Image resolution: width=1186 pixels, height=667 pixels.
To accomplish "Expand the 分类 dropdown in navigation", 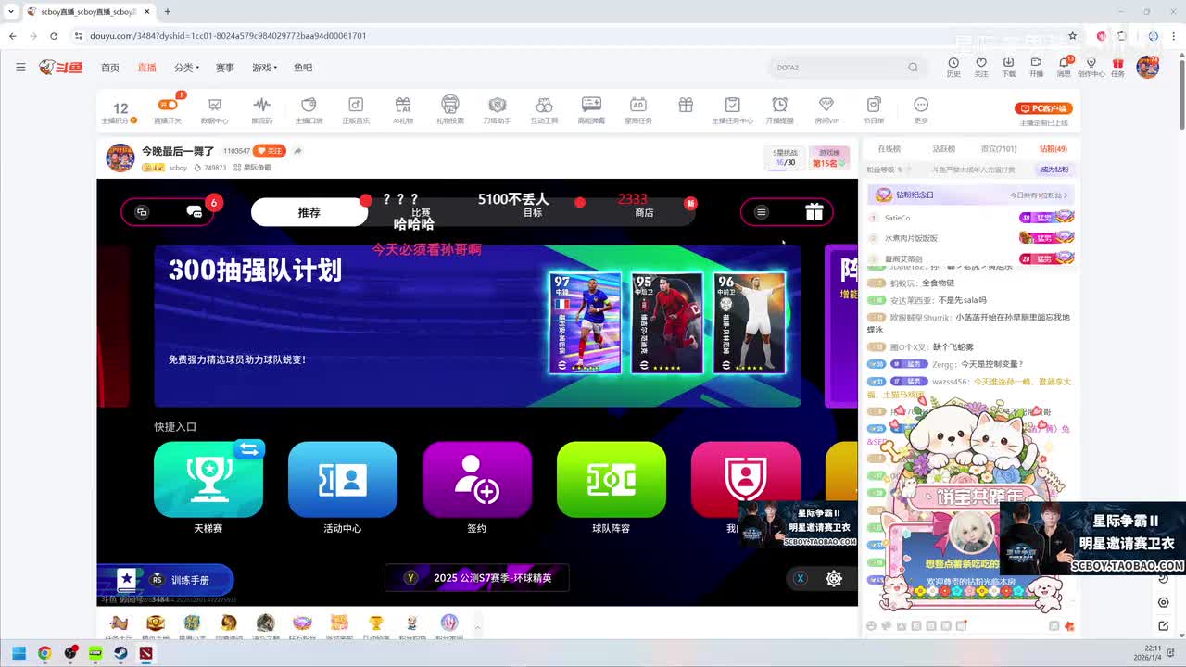I will point(186,68).
